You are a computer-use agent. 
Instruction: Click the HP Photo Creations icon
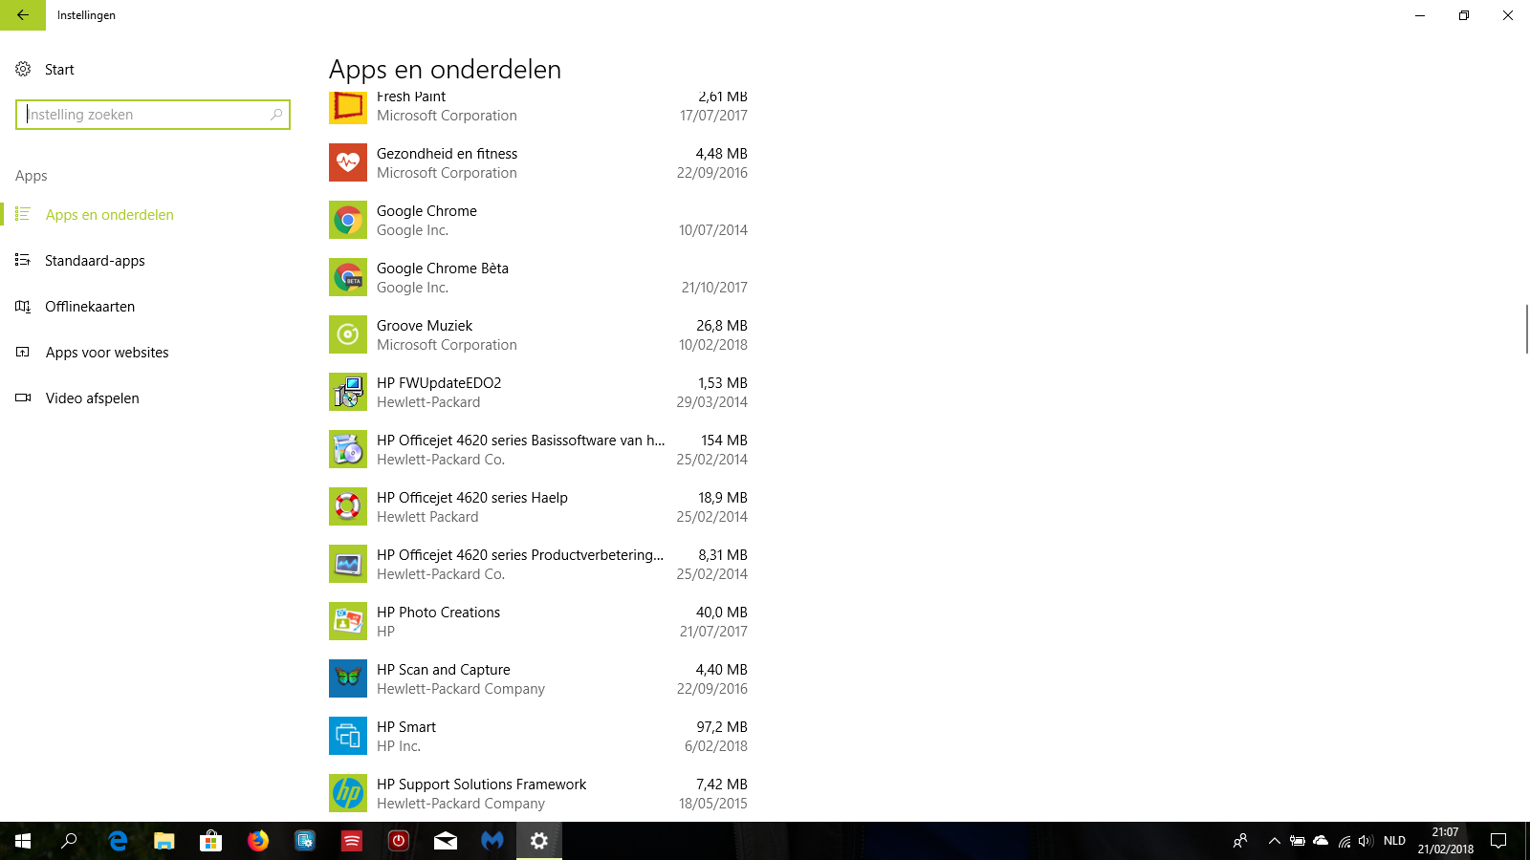[x=348, y=621]
